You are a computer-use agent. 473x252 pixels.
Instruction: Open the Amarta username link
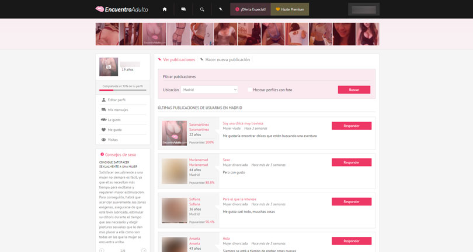[194, 239]
